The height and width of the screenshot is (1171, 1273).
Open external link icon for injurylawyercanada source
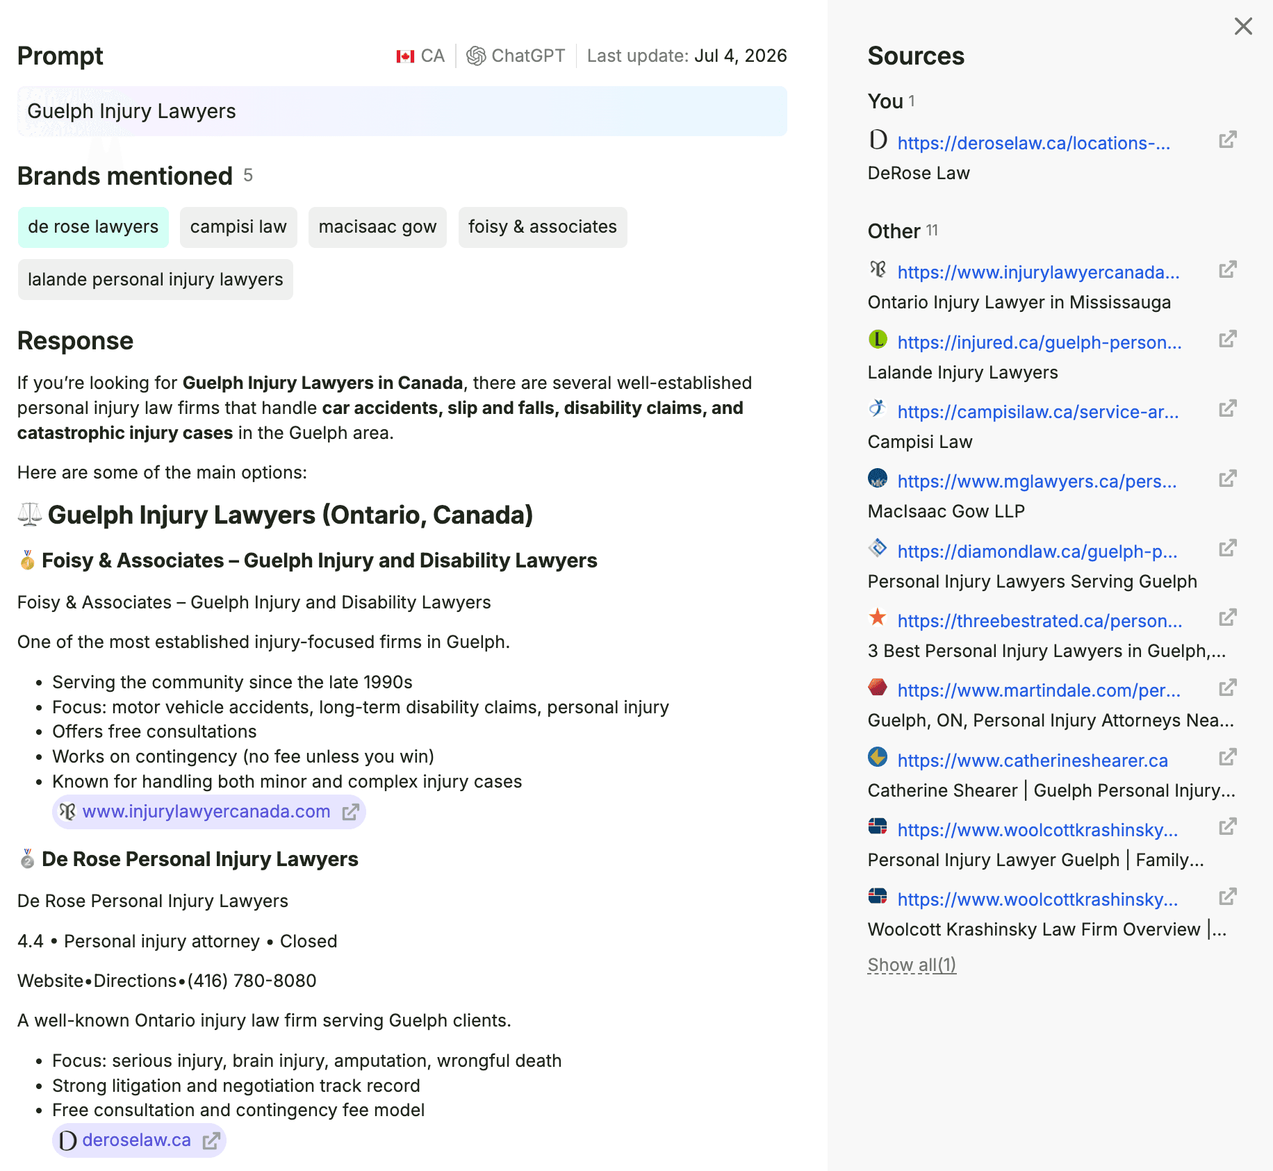[1228, 269]
